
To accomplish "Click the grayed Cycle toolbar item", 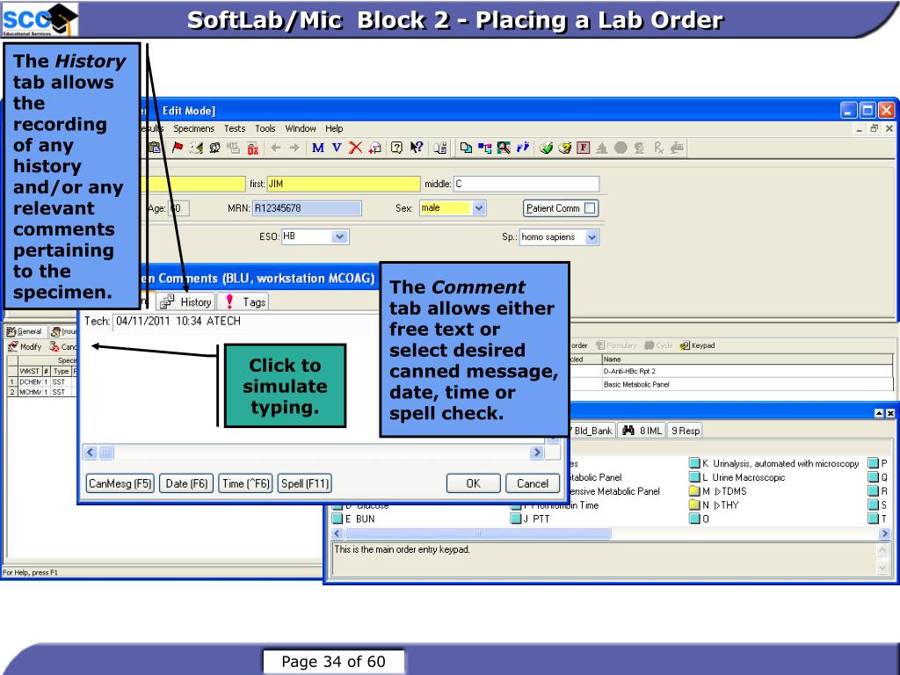I will pos(658,345).
